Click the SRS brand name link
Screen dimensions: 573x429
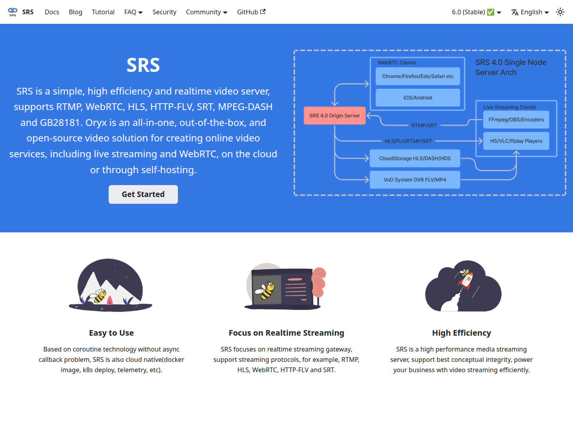(x=28, y=12)
